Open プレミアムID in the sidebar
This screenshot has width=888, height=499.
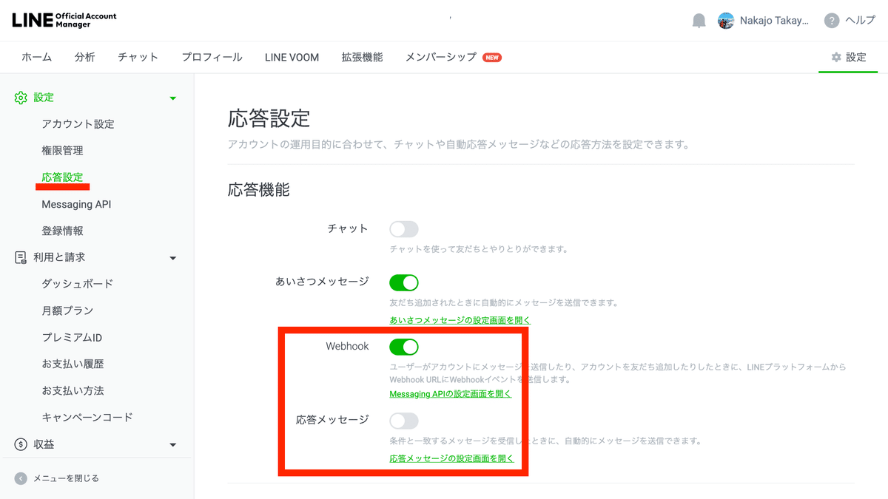tap(72, 337)
